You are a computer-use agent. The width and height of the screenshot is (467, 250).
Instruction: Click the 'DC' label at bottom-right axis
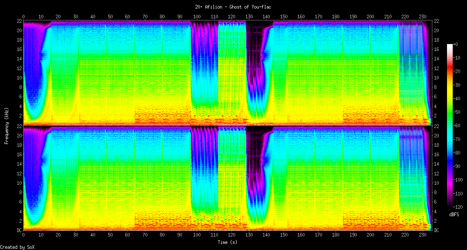(x=436, y=230)
